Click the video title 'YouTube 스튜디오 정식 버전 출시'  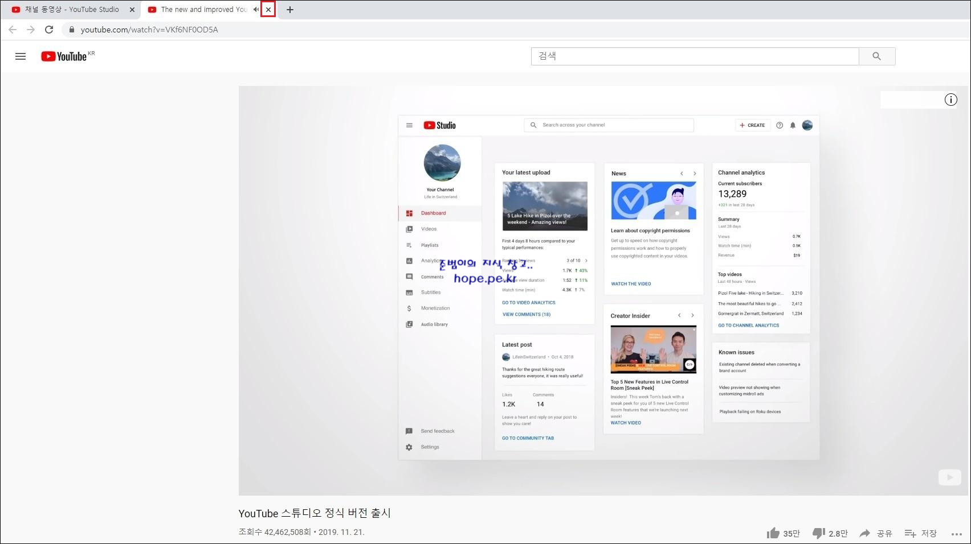(315, 513)
